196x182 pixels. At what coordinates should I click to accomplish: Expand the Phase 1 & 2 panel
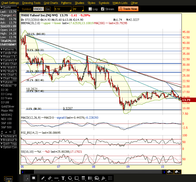point(8,57)
